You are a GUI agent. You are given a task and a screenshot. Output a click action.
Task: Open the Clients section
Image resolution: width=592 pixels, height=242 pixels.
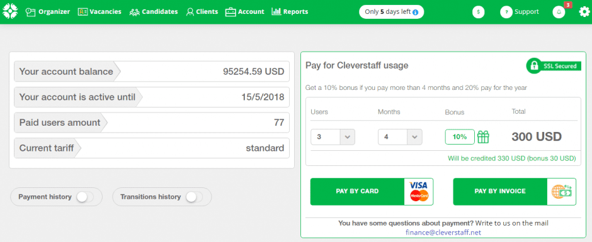pyautogui.click(x=202, y=12)
